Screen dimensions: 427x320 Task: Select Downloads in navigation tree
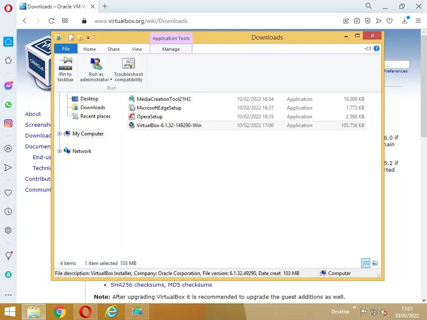coord(93,107)
